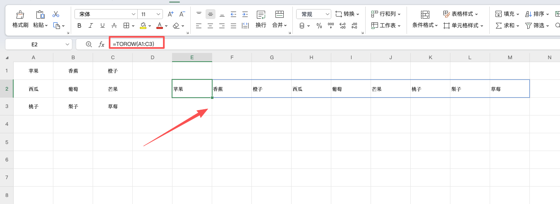
Task: Open Conditional Formatting (条件格式)
Action: pos(425,19)
